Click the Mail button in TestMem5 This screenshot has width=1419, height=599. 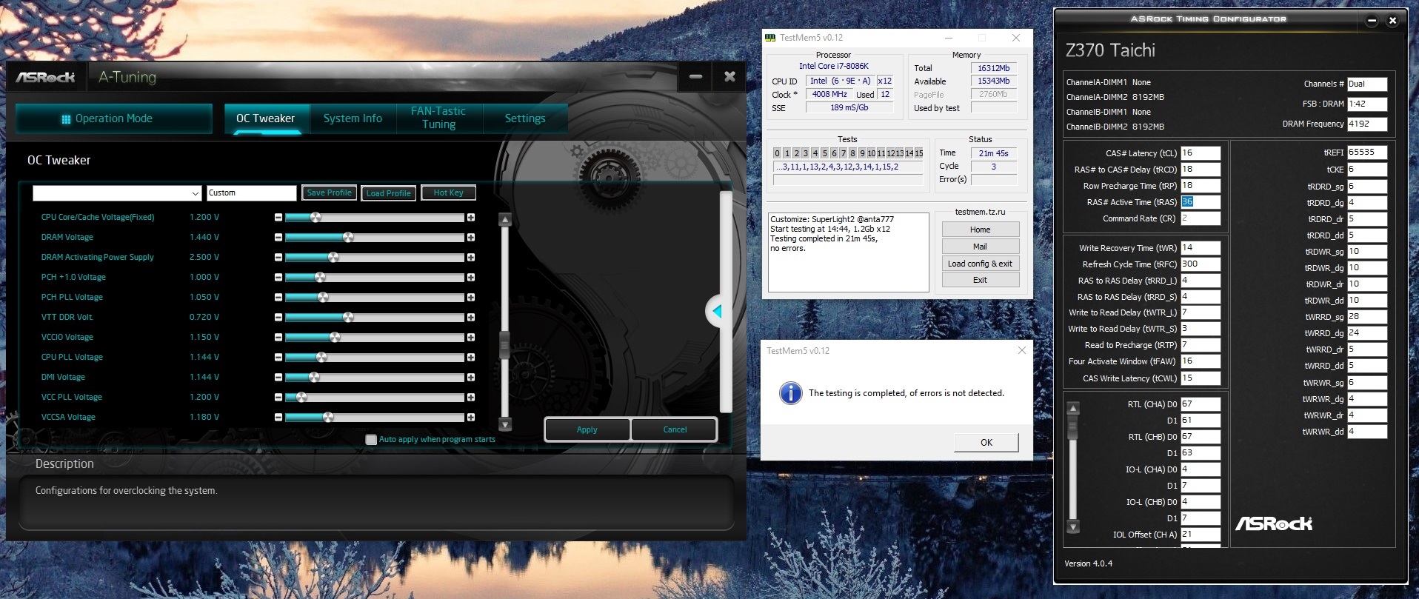point(981,247)
